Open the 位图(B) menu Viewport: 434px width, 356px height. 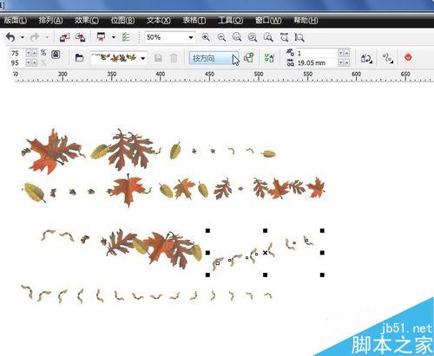(122, 20)
